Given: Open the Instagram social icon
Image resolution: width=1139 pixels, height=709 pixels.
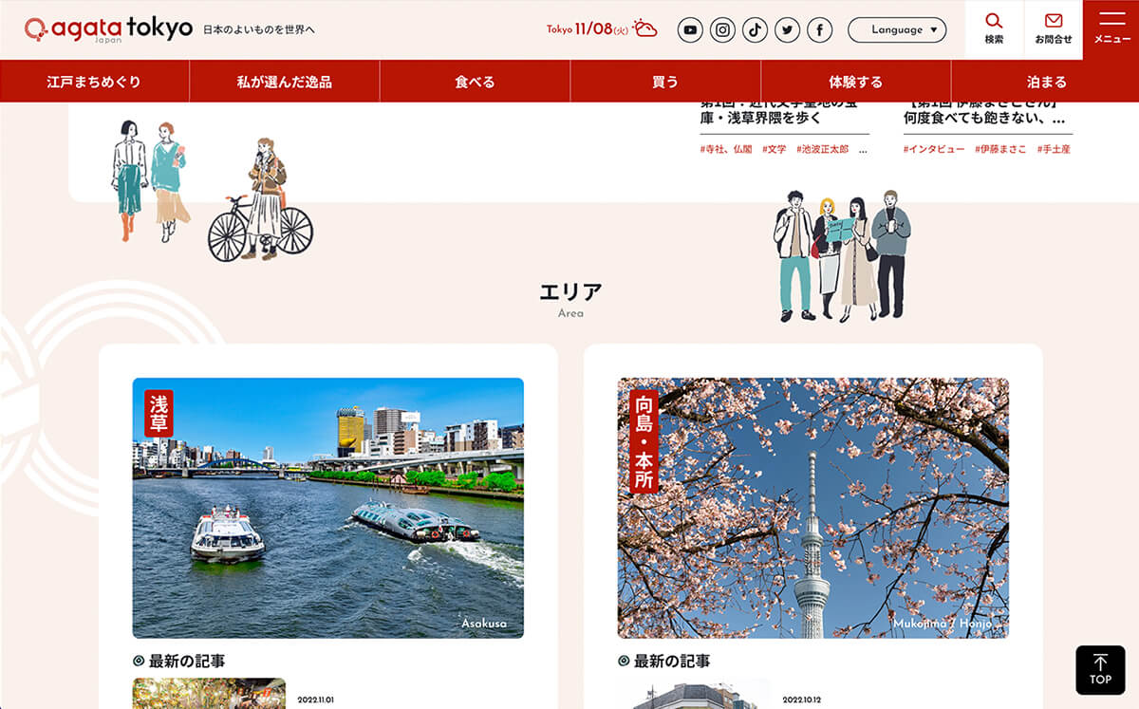Looking at the screenshot, I should (722, 30).
